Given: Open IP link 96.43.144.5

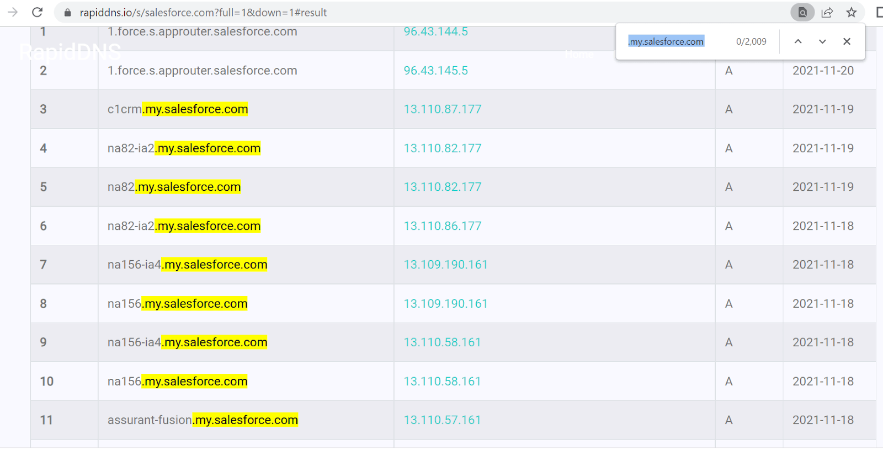Looking at the screenshot, I should [435, 31].
